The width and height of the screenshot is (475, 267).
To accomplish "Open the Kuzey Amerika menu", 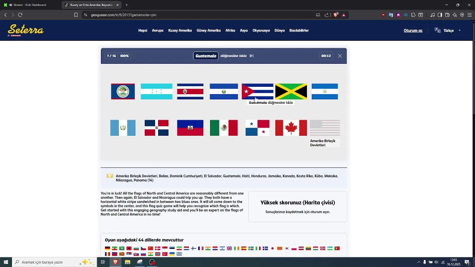I will [x=180, y=30].
